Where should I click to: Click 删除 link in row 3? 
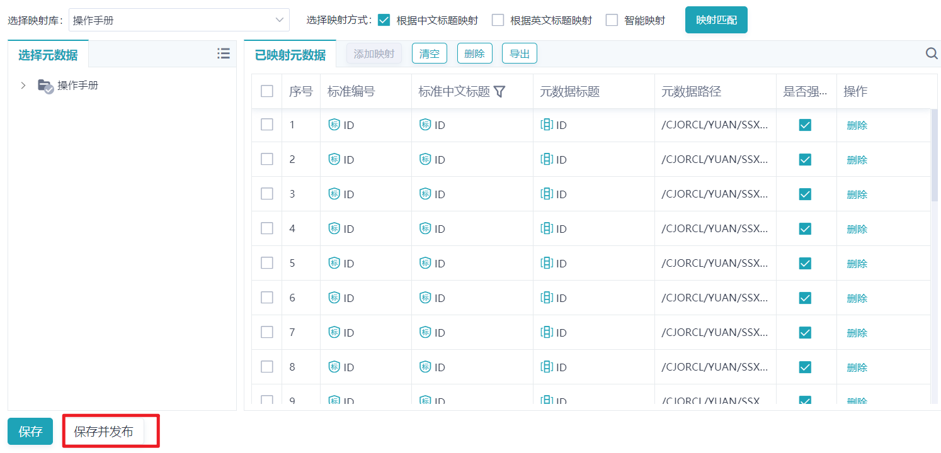click(x=857, y=194)
